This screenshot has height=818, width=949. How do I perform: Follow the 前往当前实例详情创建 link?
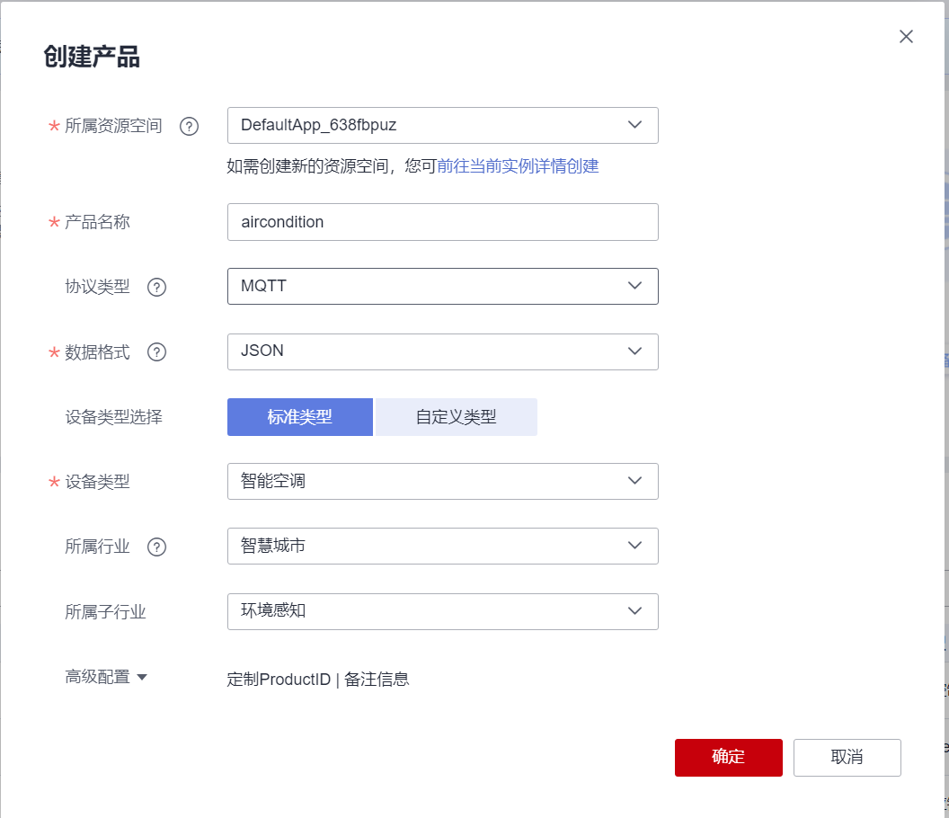[x=518, y=166]
